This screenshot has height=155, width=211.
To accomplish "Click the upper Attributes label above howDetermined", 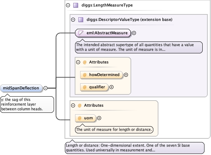I will [x=99, y=62].
